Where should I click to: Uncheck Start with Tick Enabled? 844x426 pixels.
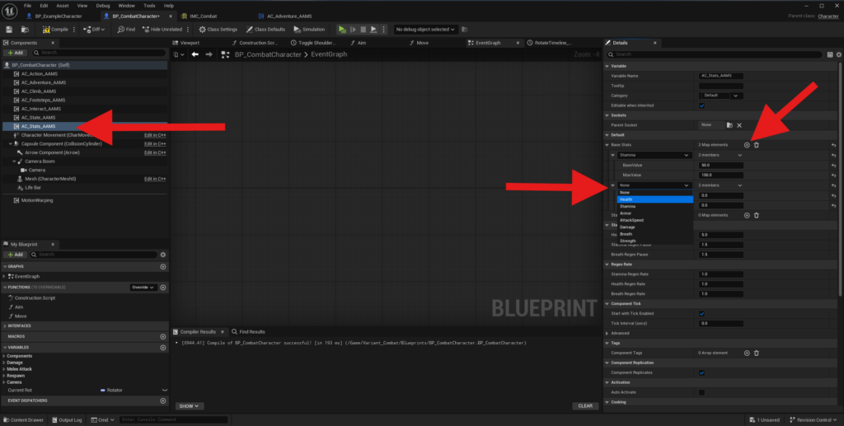701,313
